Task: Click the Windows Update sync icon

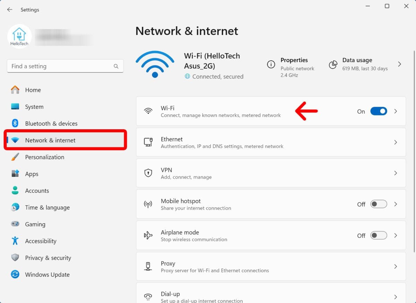Action: coord(15,275)
